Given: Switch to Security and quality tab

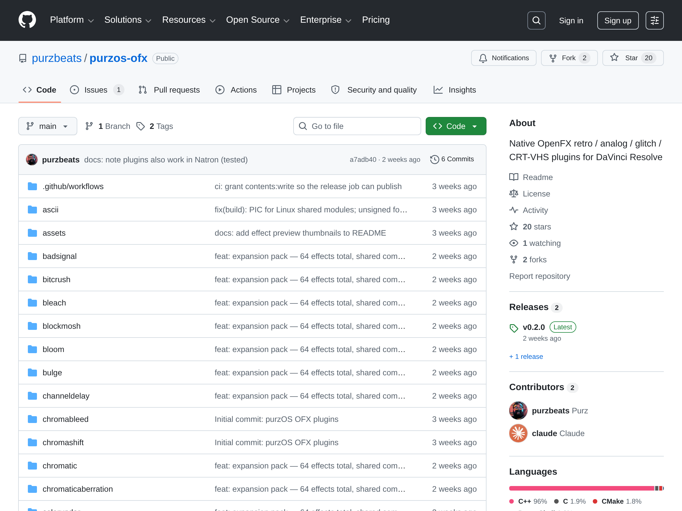Looking at the screenshot, I should coord(374,90).
